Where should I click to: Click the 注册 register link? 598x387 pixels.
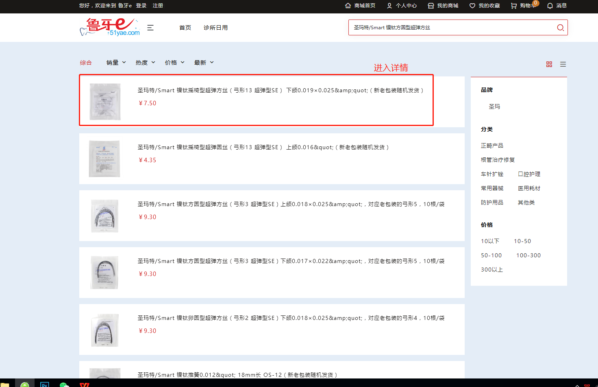[158, 6]
